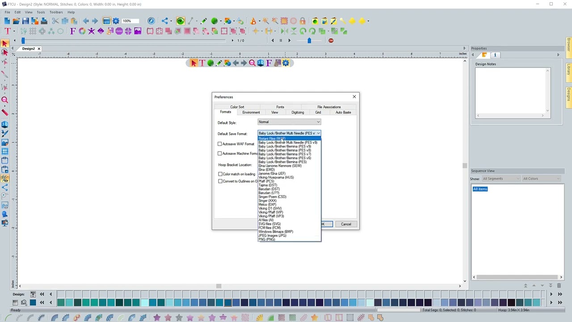572x322 pixels.
Task: Click the scissors Cut icon
Action: click(55, 21)
